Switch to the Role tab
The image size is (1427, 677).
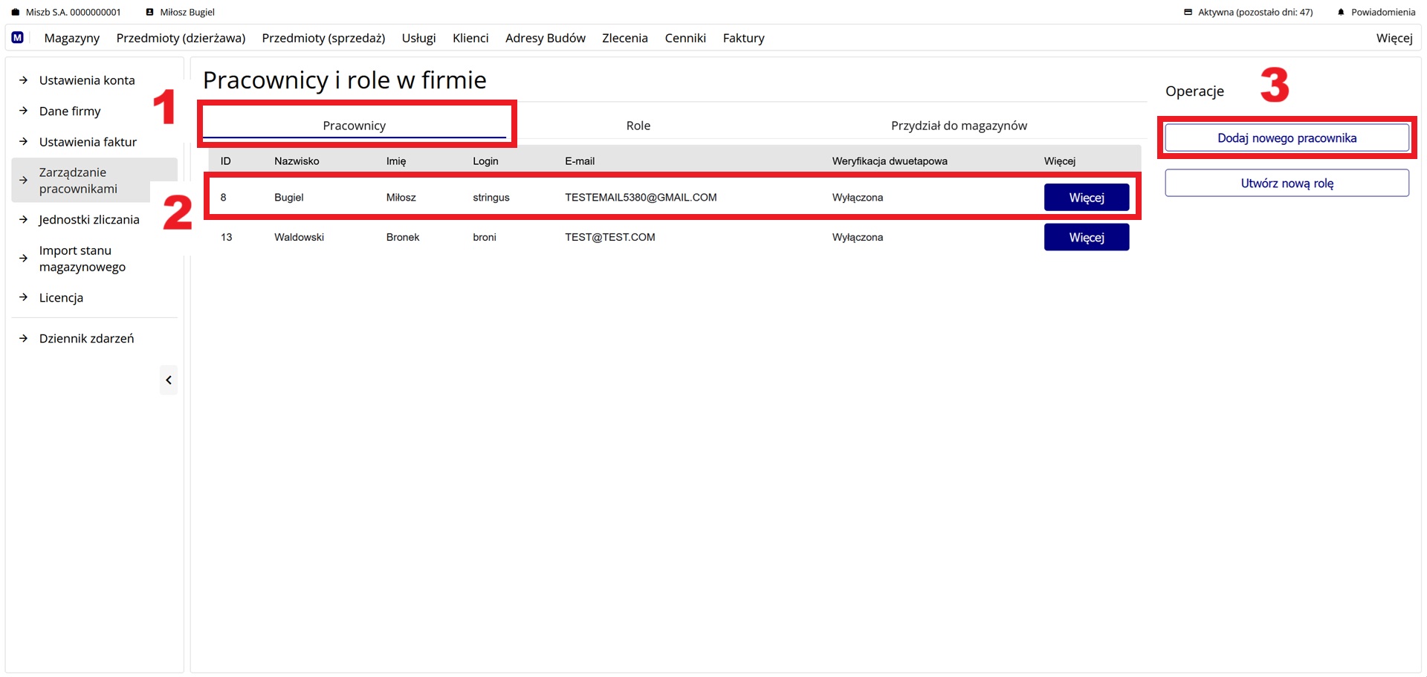point(638,126)
